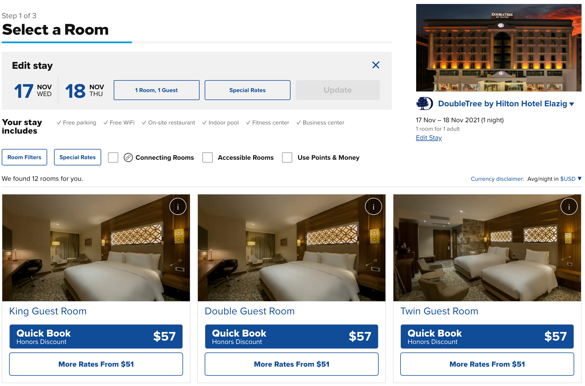Quick Book the King Guest Room
The image size is (585, 386).
pyautogui.click(x=96, y=337)
